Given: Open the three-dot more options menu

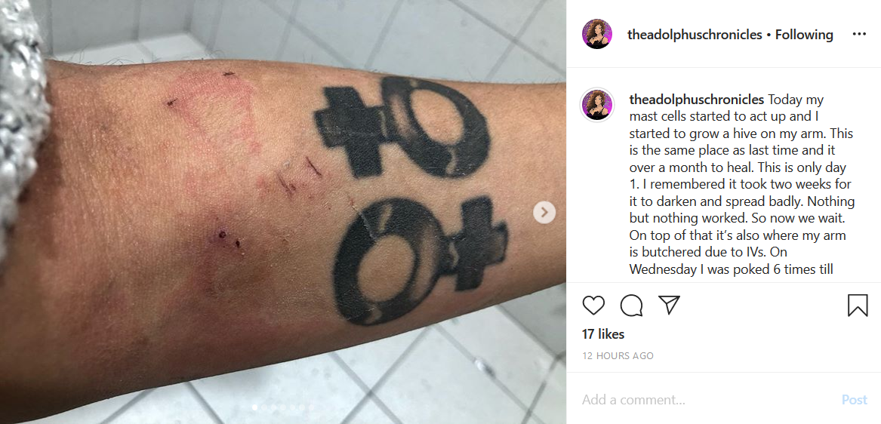Looking at the screenshot, I should 859,34.
